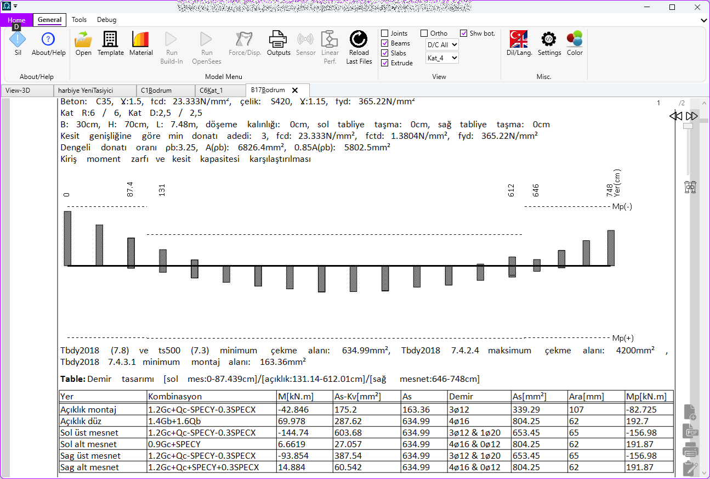Select the General ribbon tab
This screenshot has width=710, height=479.
pos(49,20)
